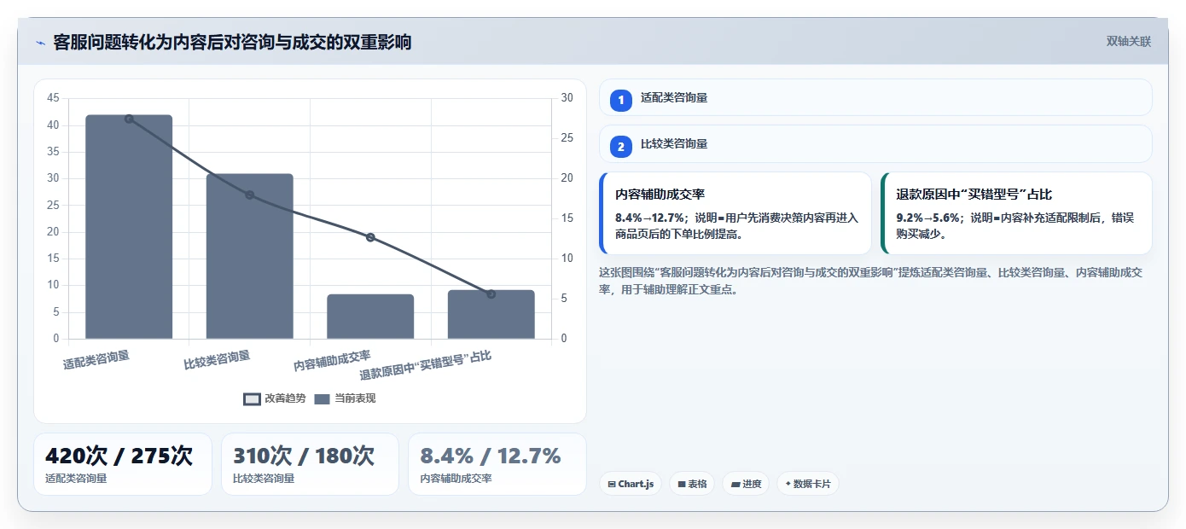The height and width of the screenshot is (529, 1186).
Task: Click the Chart.js tag chip
Action: [x=631, y=484]
